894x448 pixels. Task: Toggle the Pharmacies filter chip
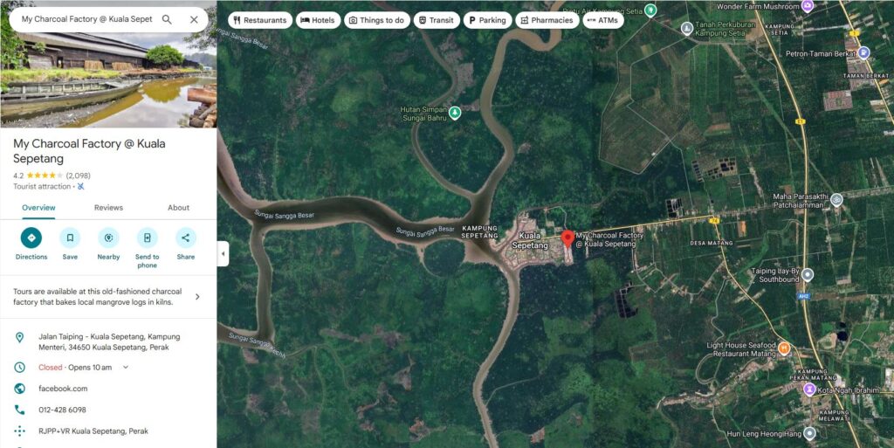[547, 20]
